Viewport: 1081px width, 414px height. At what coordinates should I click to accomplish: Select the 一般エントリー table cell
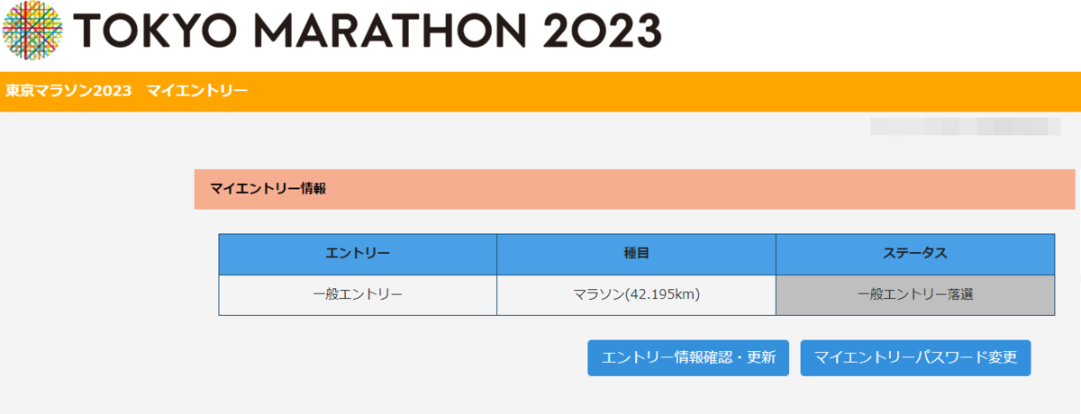click(358, 295)
